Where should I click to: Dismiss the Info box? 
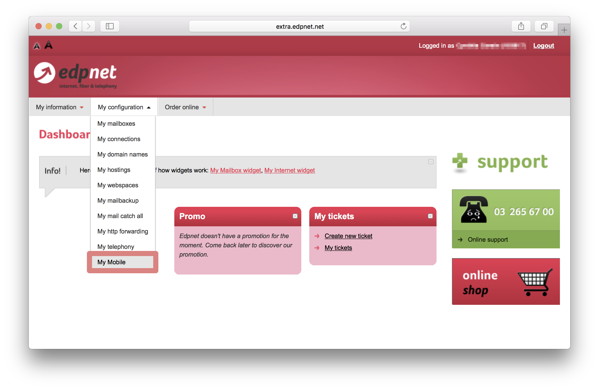(x=431, y=162)
